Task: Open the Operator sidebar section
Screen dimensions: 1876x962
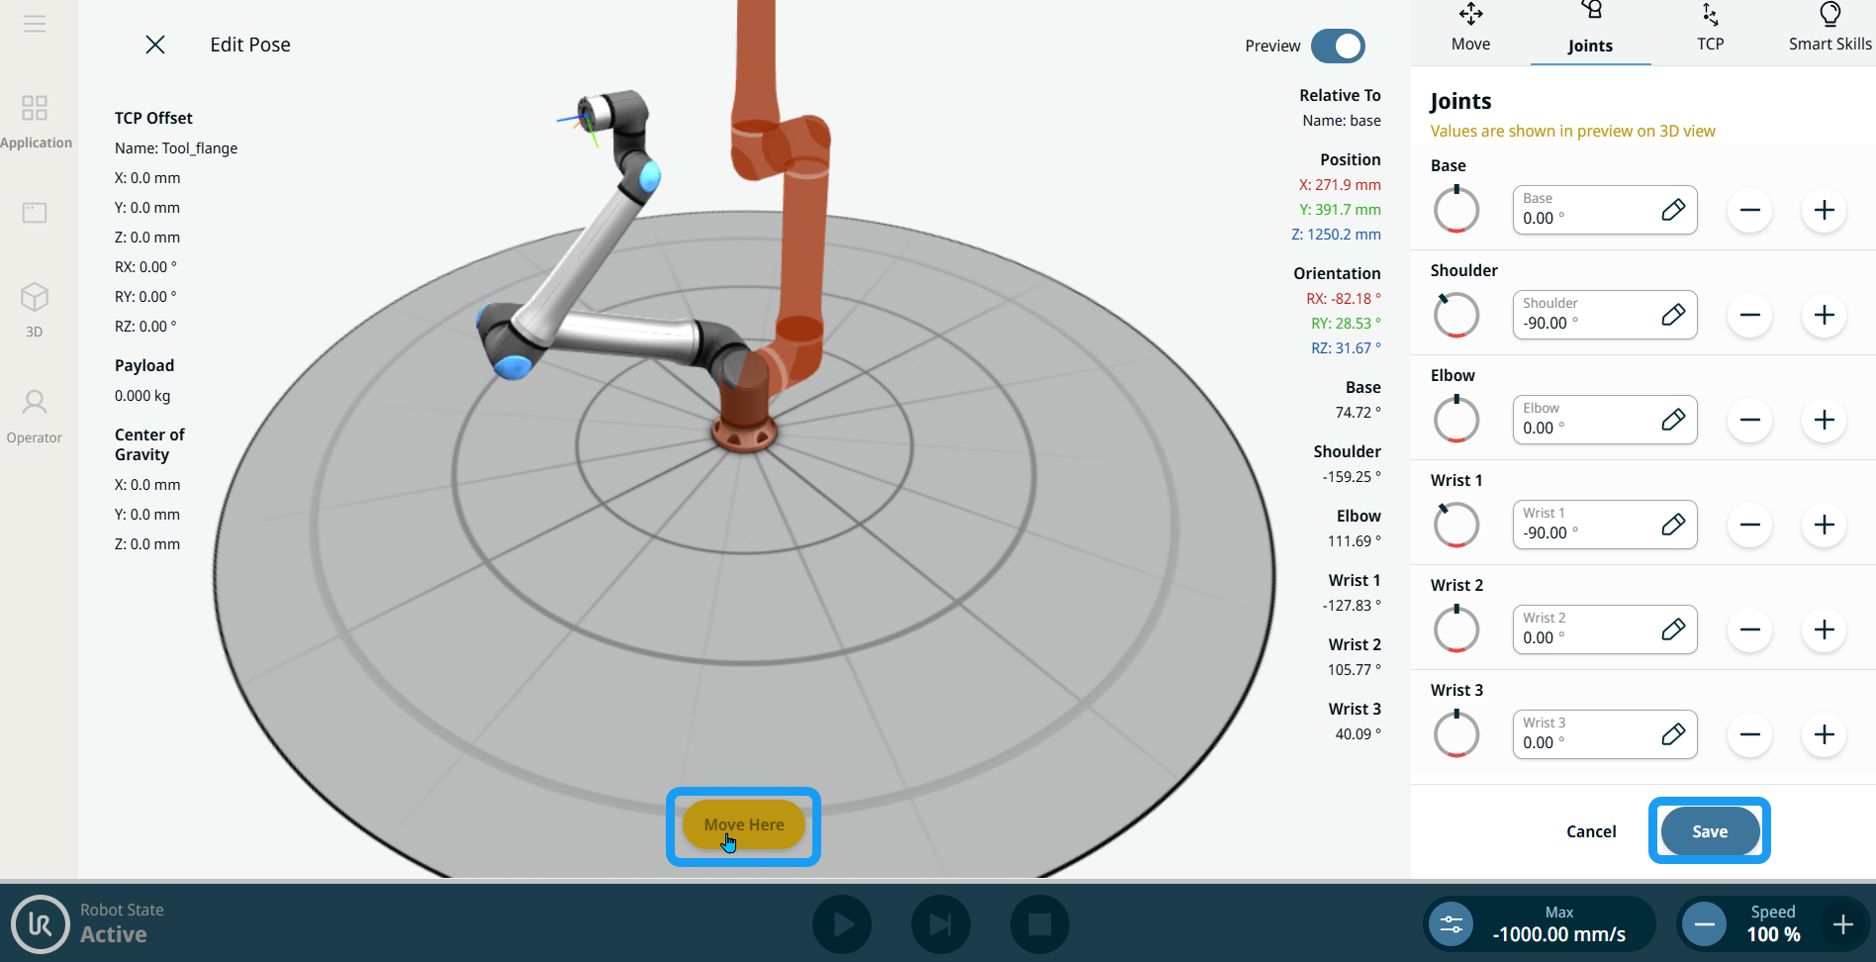Action: pos(35,416)
